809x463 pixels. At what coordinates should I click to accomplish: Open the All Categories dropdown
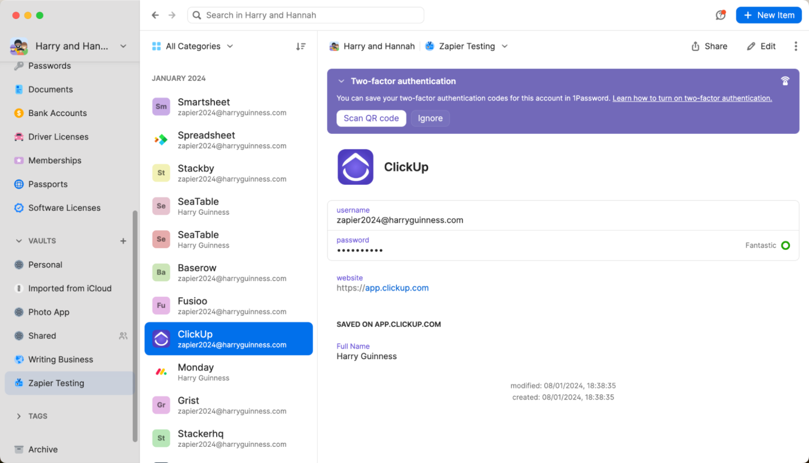pyautogui.click(x=192, y=46)
